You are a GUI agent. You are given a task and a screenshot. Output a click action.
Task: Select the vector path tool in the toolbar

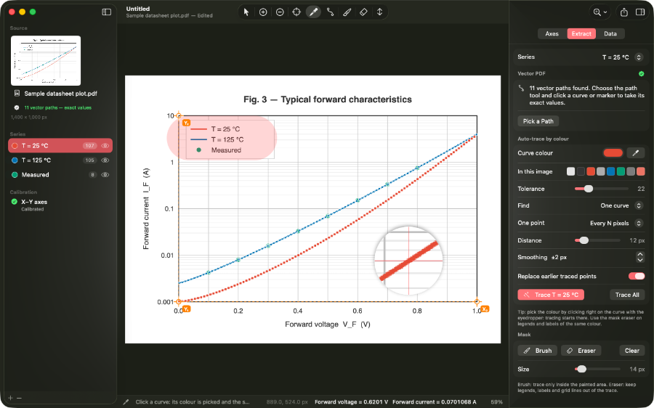point(330,12)
